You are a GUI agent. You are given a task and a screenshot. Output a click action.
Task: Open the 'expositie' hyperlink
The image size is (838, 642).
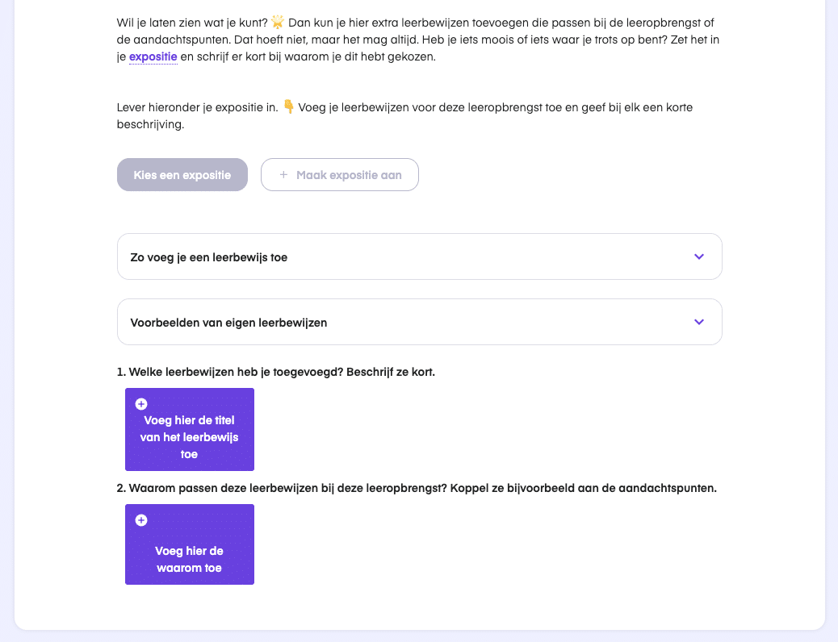point(153,56)
